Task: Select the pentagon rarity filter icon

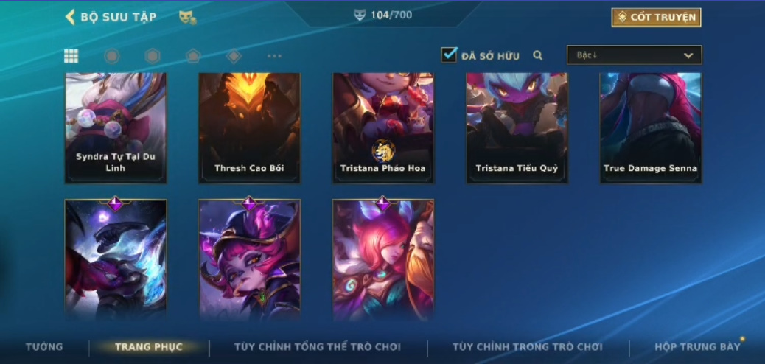Action: pyautogui.click(x=193, y=56)
